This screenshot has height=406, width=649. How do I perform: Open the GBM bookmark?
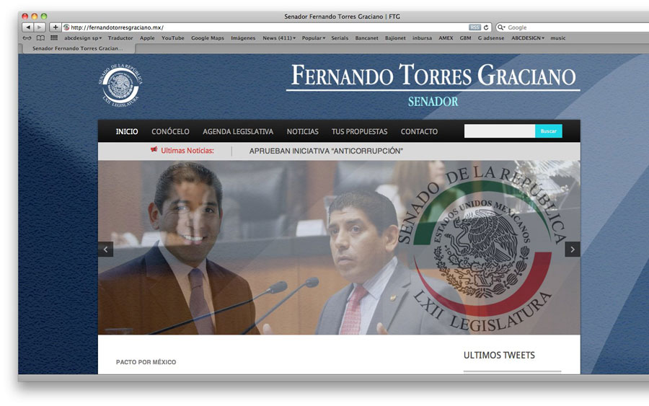465,38
